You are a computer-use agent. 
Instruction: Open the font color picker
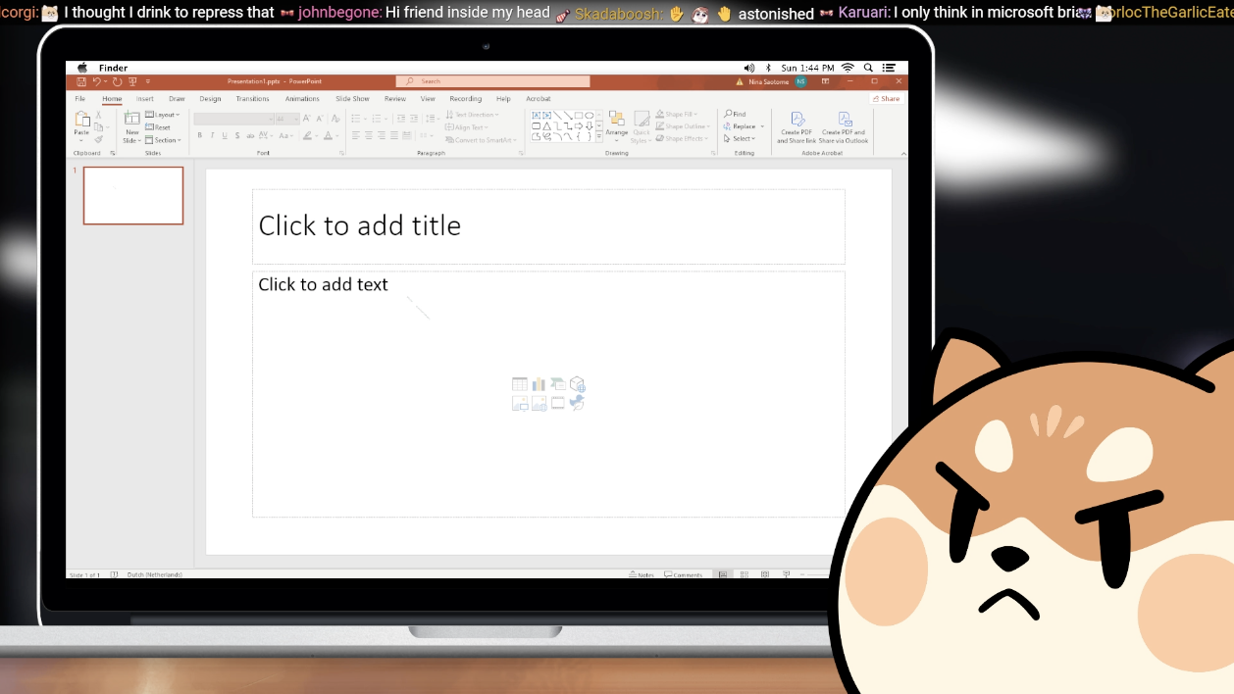tap(331, 135)
